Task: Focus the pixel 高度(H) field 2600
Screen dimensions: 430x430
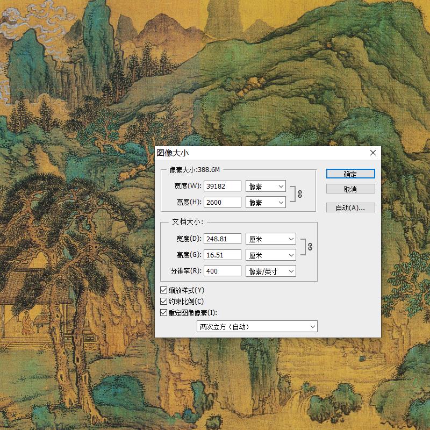Action: pyautogui.click(x=223, y=203)
